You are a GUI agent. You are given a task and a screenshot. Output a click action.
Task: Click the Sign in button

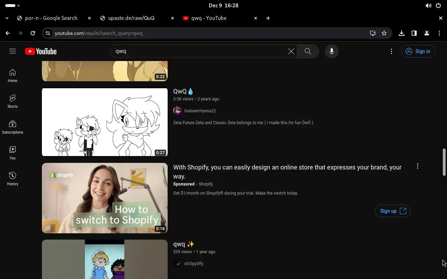click(418, 51)
